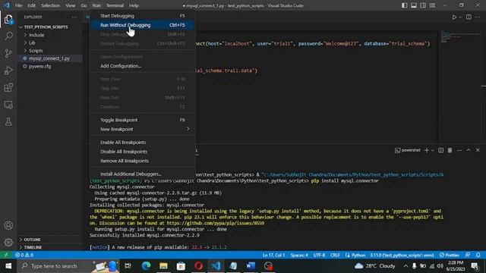This screenshot has height=273, width=486.
Task: Open the Accounts menu icon
Action: point(8,225)
